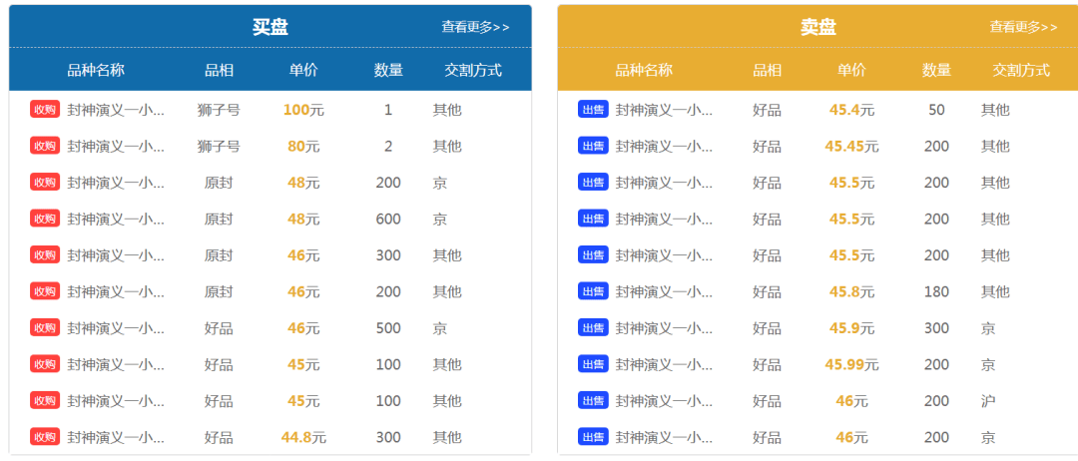The width and height of the screenshot is (1078, 461).
Task: Click the 收购 badge in the 100元 row
Action: (x=45, y=109)
